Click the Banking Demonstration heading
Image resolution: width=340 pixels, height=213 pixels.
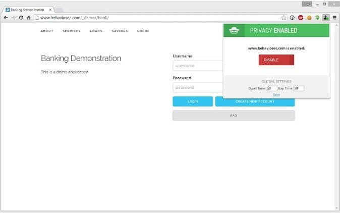click(81, 58)
